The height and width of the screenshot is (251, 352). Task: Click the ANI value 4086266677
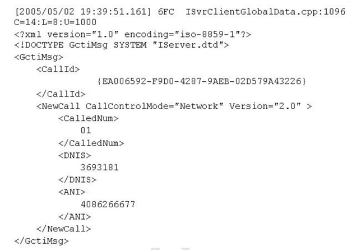108,204
